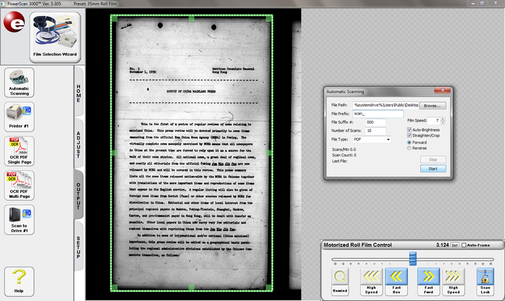Image resolution: width=505 pixels, height=301 pixels.
Task: Increase Film Speed with up arrow
Action: point(442,118)
